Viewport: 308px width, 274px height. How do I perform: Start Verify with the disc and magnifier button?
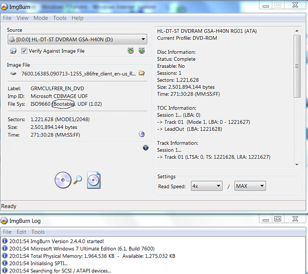click(63, 180)
